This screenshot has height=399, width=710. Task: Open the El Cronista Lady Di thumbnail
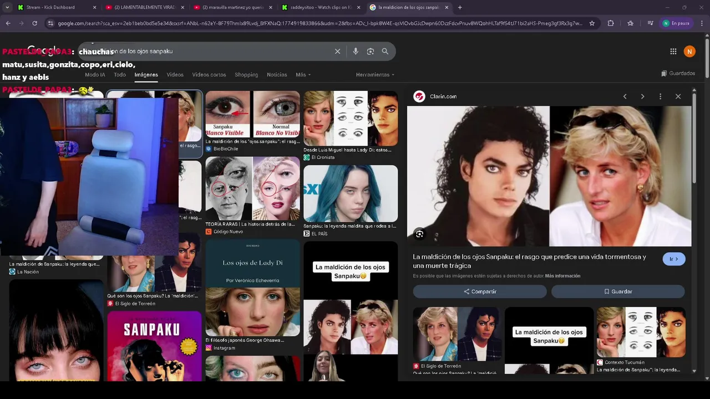tap(351, 118)
